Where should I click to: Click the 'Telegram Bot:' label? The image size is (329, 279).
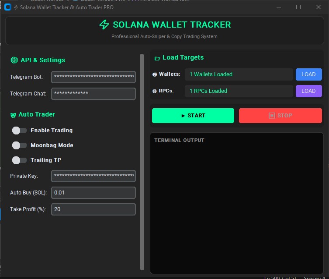(x=27, y=77)
